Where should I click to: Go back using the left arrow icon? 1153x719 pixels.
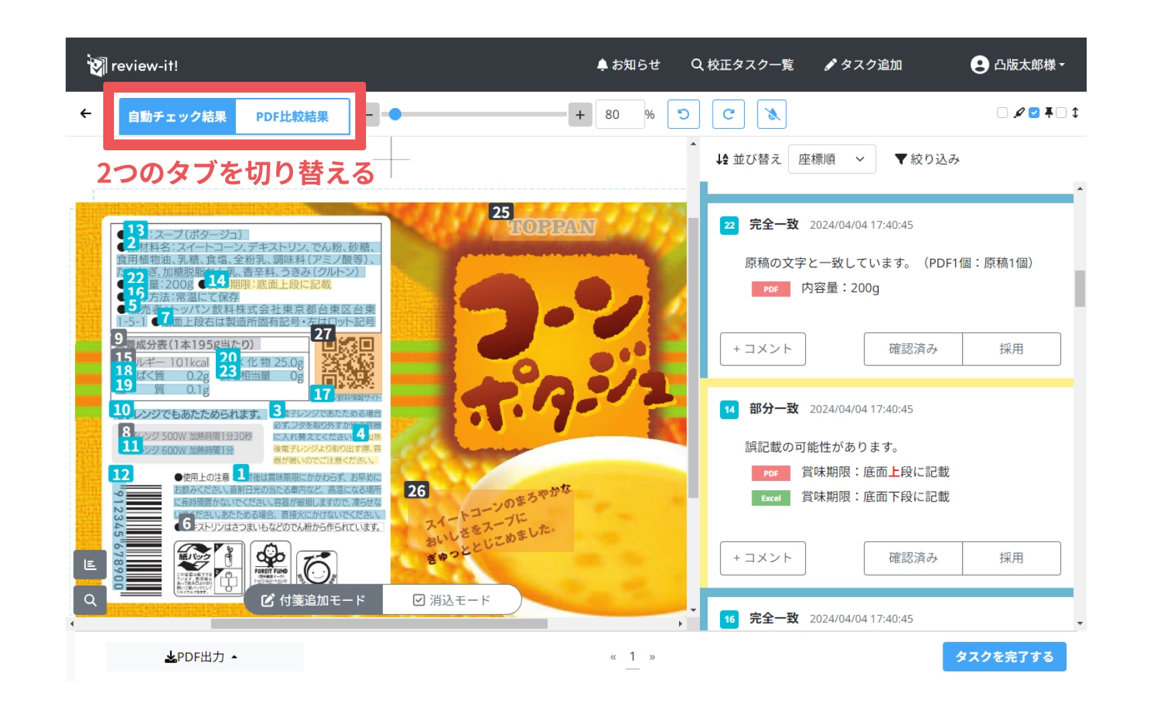pos(86,114)
